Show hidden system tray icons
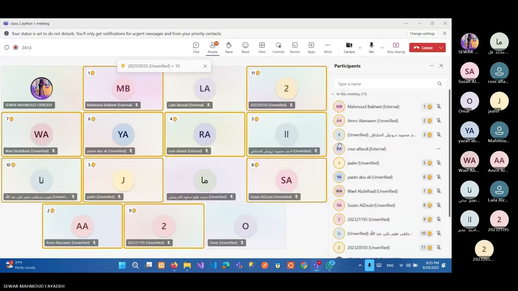 point(360,266)
